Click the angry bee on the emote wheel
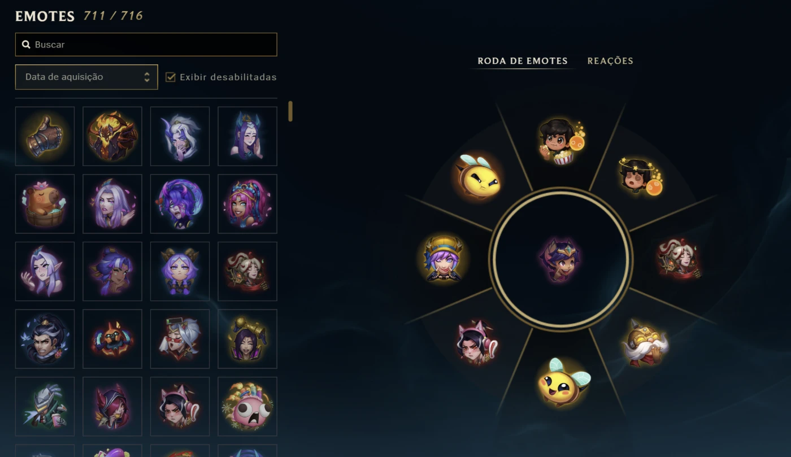Screen dimensions: 791x457 (x=478, y=177)
